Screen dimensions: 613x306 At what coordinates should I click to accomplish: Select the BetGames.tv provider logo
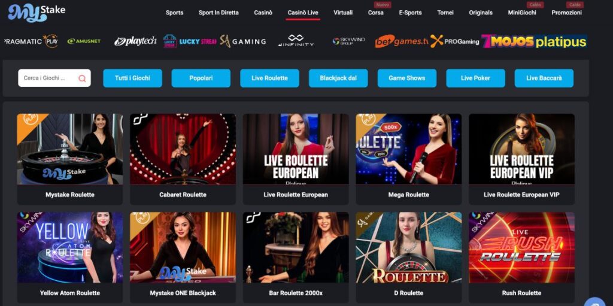(402, 41)
